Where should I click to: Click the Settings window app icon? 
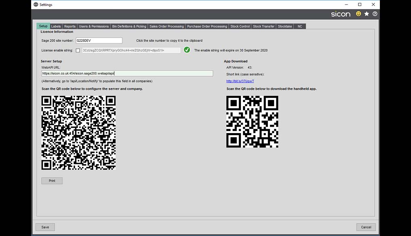point(36,4)
